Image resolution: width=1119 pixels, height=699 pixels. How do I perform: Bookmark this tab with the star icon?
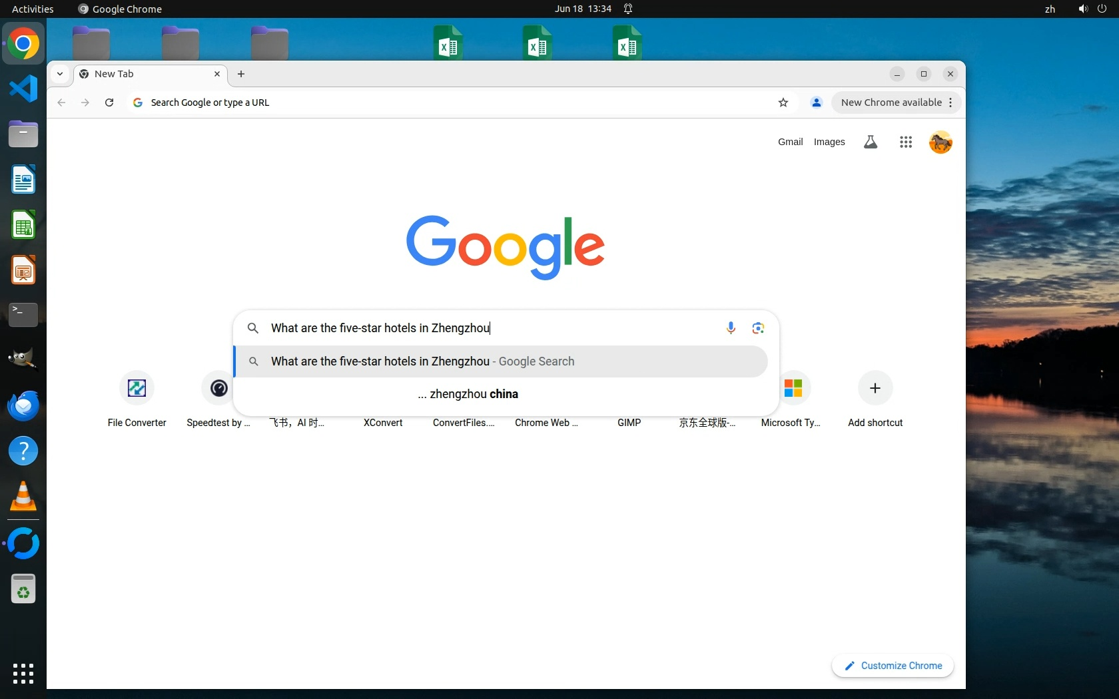[x=783, y=103]
